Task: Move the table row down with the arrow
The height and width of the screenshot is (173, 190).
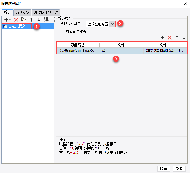Action: 184,38
